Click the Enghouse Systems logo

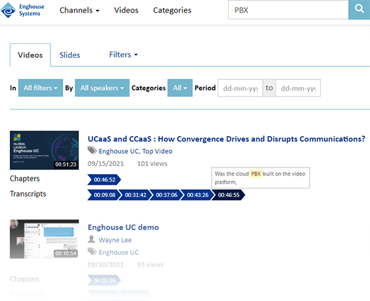(x=22, y=10)
